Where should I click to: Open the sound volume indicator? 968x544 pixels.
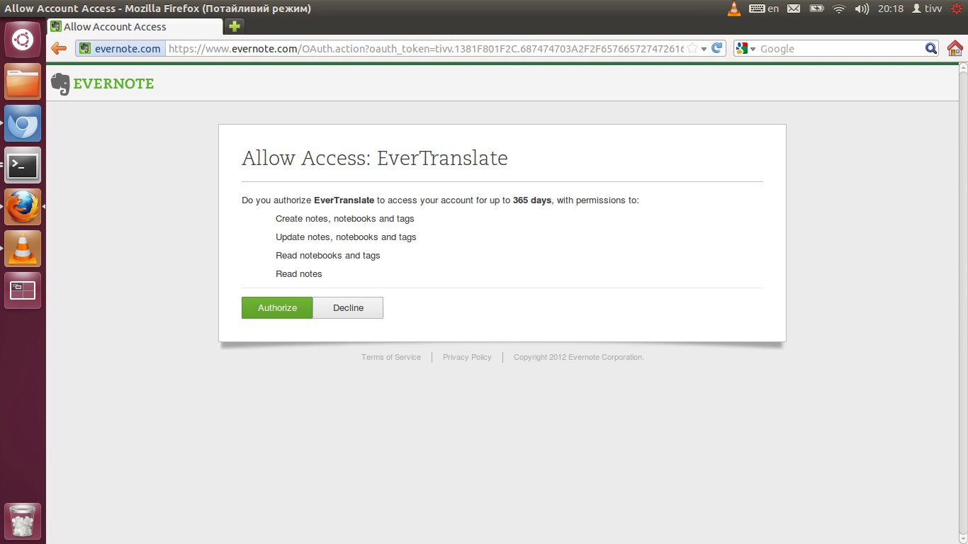click(862, 8)
